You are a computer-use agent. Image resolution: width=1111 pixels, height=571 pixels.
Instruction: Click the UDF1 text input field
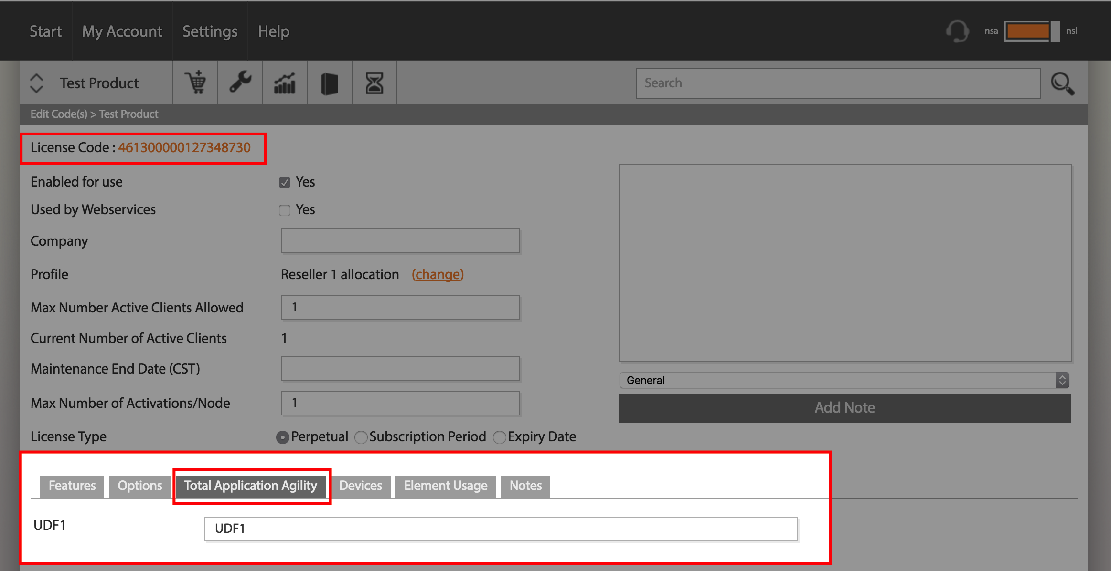(501, 529)
